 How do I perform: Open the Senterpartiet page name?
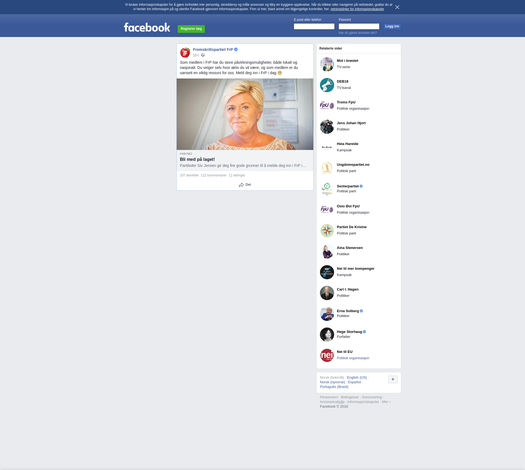(x=348, y=186)
